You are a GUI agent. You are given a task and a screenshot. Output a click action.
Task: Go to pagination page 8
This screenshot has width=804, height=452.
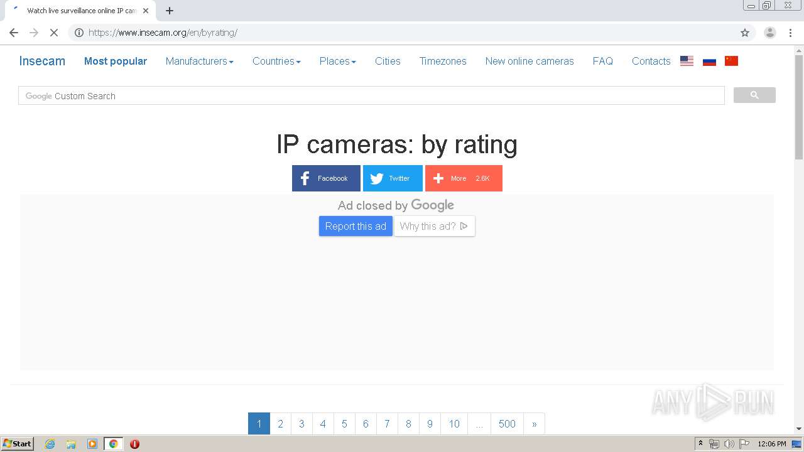point(408,424)
